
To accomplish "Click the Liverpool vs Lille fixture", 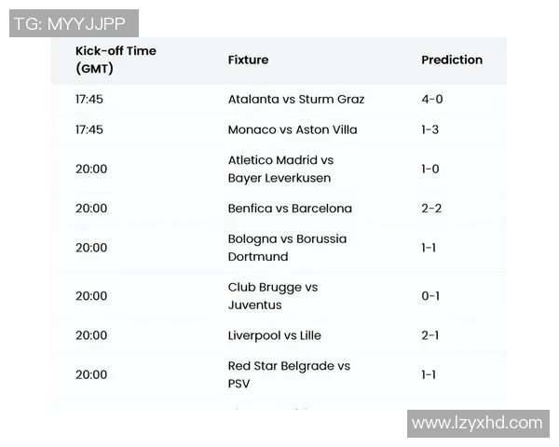I will pyautogui.click(x=275, y=335).
